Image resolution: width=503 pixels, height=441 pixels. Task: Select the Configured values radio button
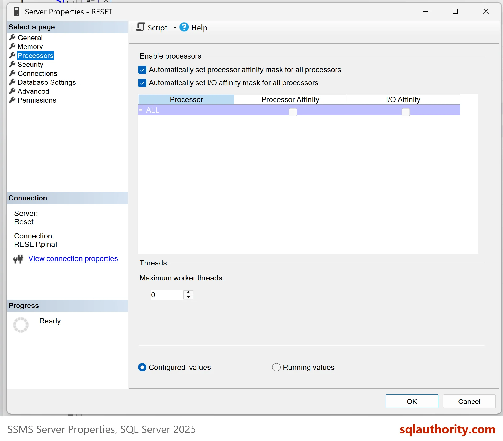142,367
